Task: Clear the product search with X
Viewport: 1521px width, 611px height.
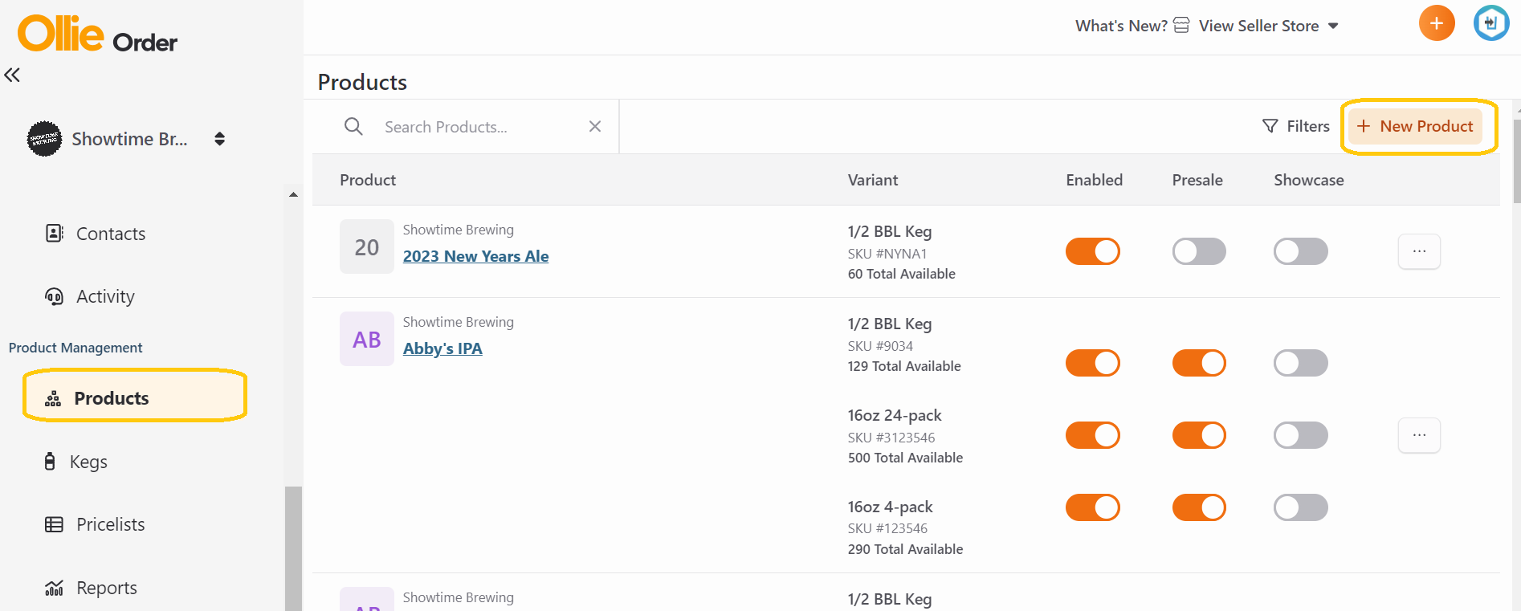Action: point(595,126)
